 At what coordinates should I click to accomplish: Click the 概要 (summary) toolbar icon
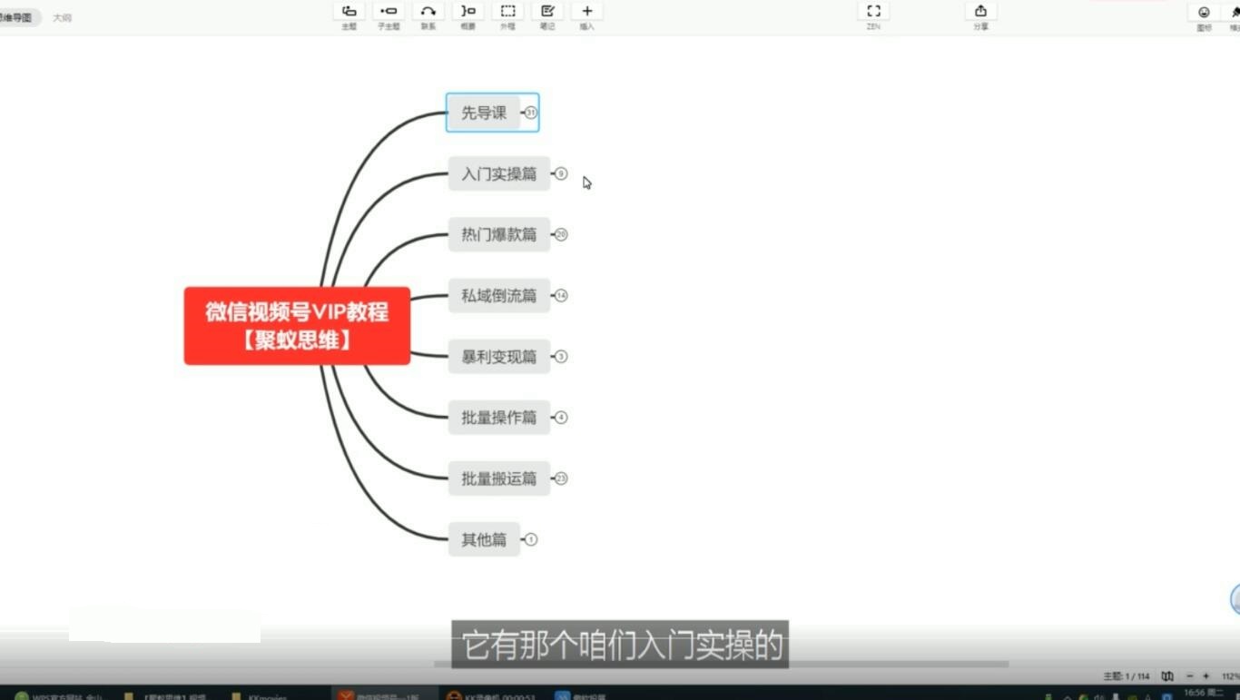tap(467, 12)
